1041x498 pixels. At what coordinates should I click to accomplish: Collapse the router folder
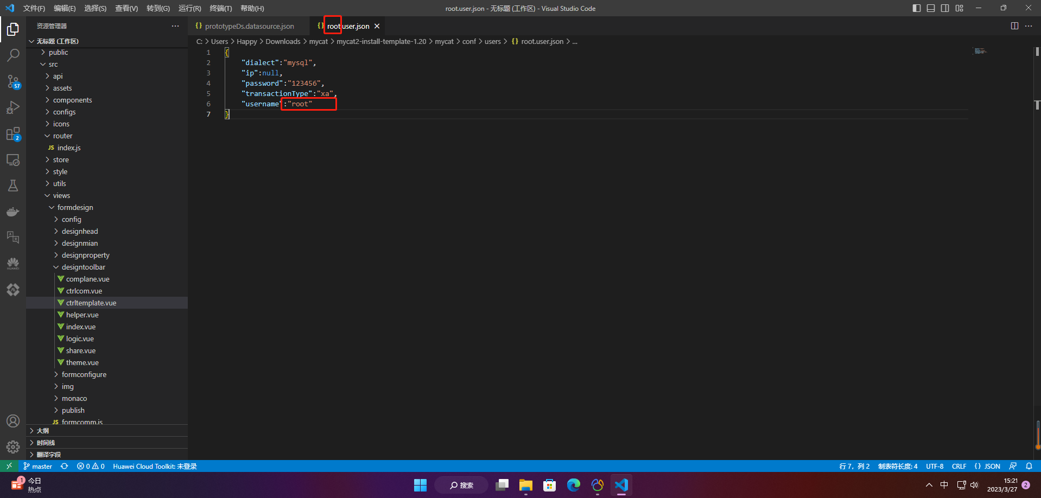point(107,136)
